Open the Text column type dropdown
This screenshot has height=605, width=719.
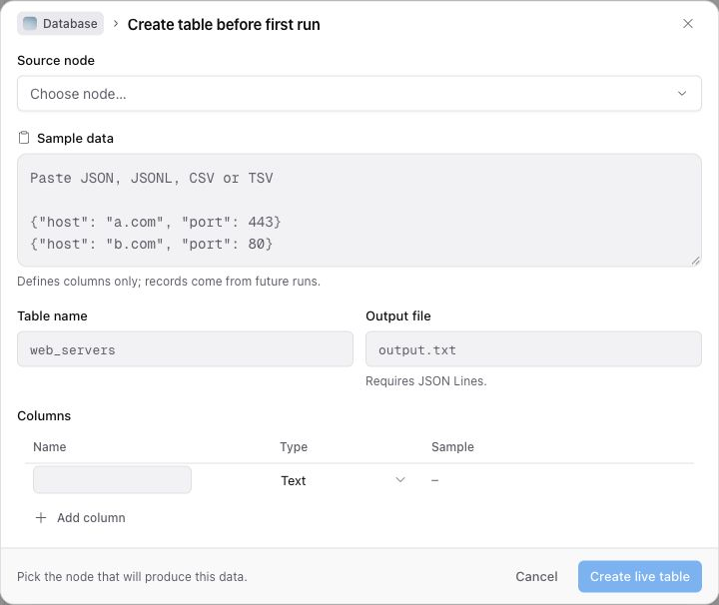[x=343, y=480]
